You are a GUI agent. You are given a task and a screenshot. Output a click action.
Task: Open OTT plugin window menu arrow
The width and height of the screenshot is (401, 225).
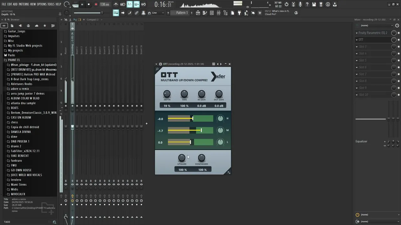156,64
